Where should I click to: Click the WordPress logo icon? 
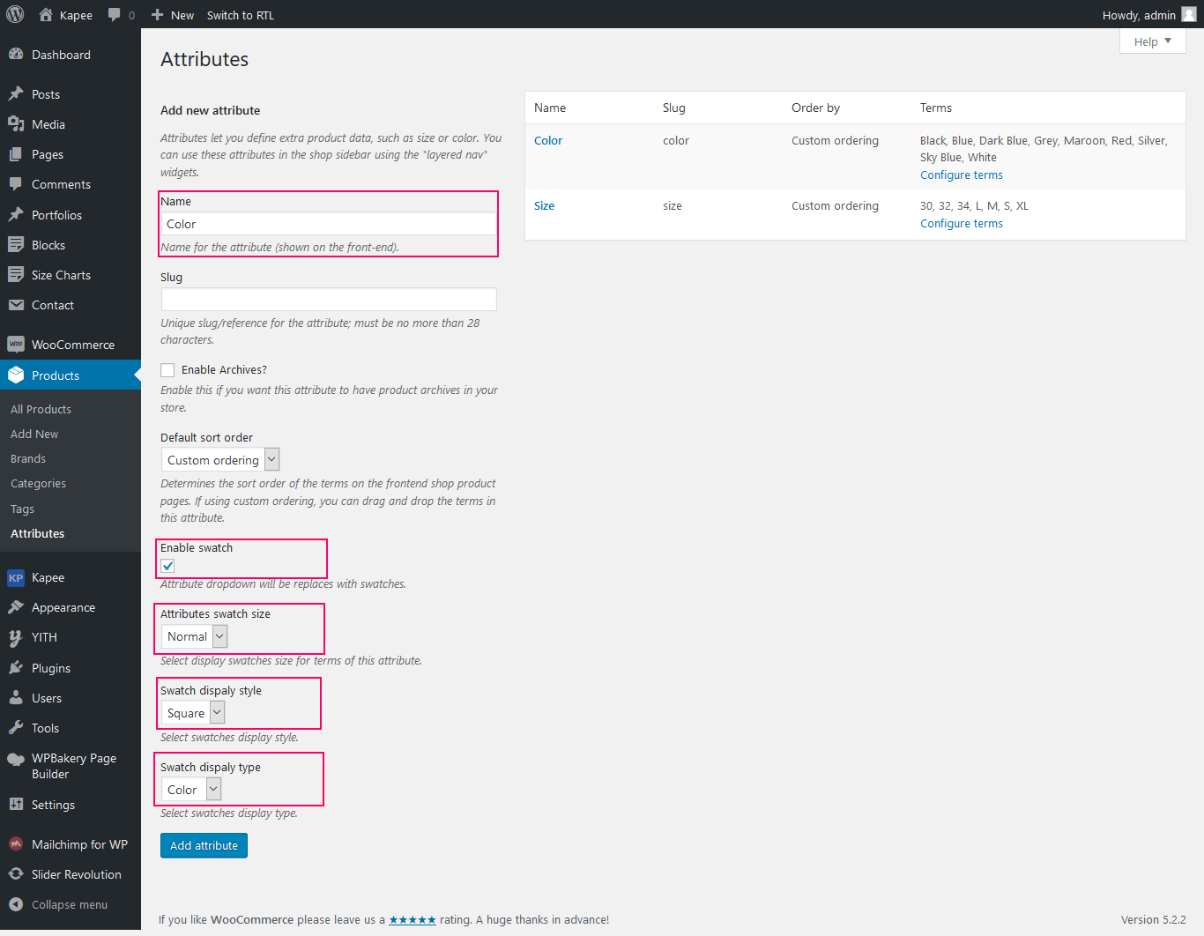pos(15,14)
